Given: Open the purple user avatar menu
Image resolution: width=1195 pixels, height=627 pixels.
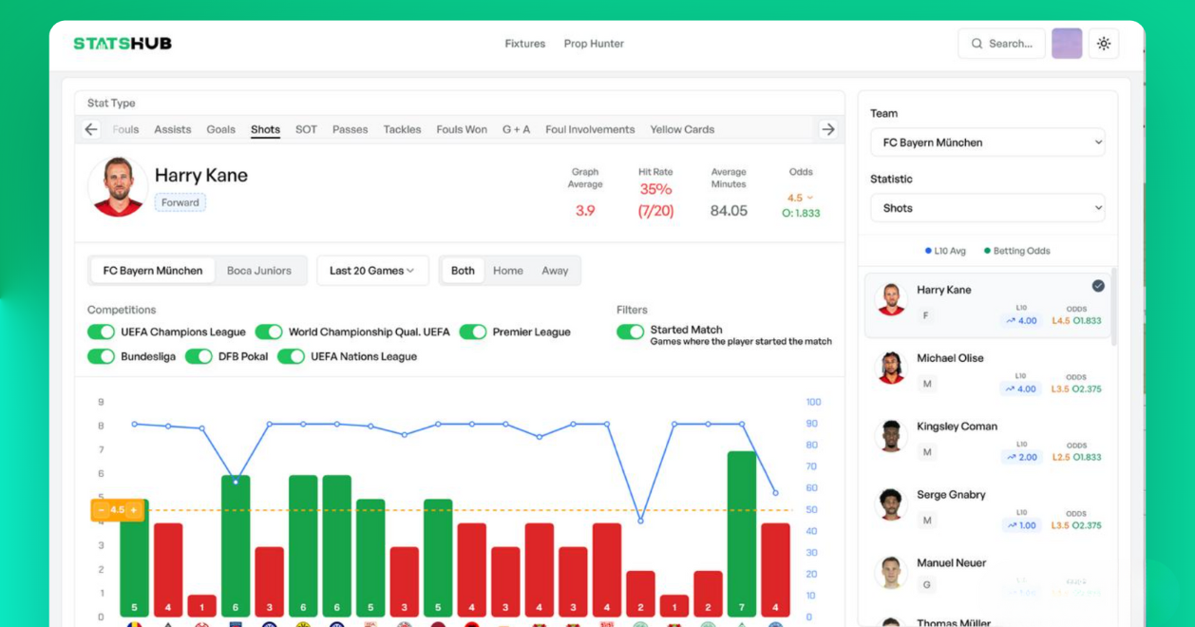Looking at the screenshot, I should 1067,44.
